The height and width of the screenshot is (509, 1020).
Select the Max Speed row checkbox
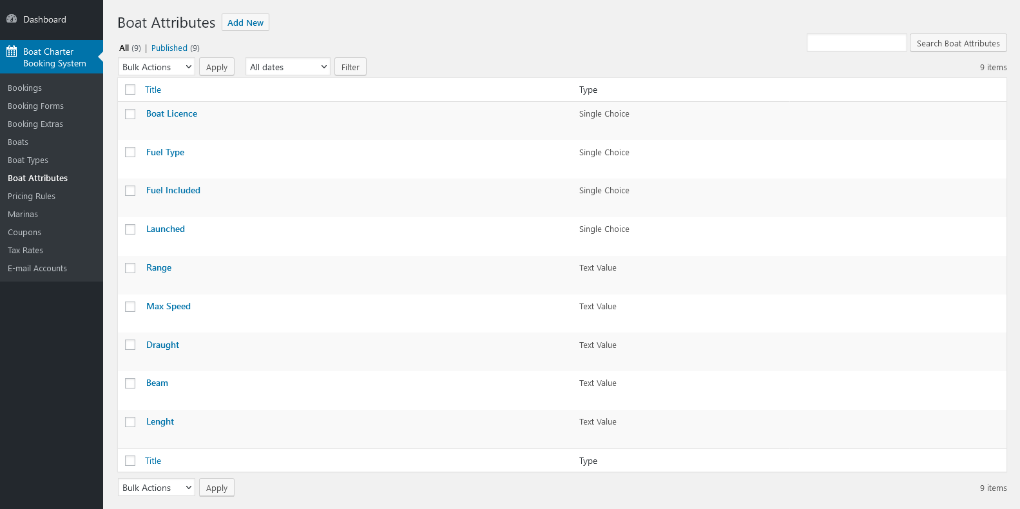tap(130, 307)
